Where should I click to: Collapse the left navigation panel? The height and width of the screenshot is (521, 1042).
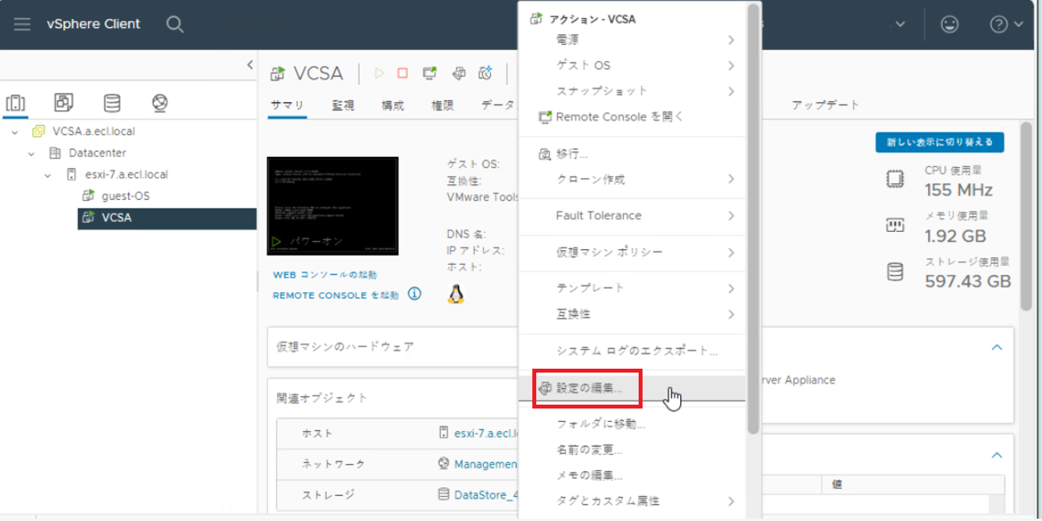[249, 65]
